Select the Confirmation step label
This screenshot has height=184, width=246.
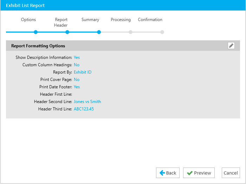tap(150, 20)
